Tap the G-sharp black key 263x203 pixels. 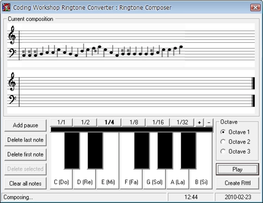pos(165,150)
